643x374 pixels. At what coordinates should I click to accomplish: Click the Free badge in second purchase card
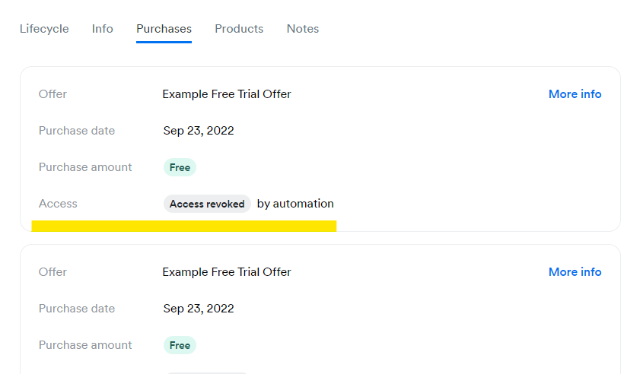180,345
